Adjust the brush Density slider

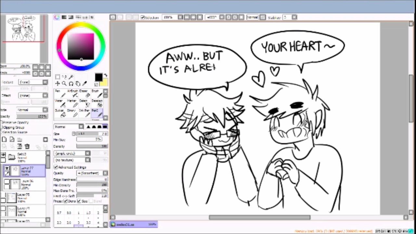tap(92, 146)
